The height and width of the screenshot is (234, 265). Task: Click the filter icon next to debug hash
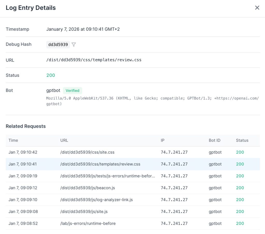coord(74,45)
